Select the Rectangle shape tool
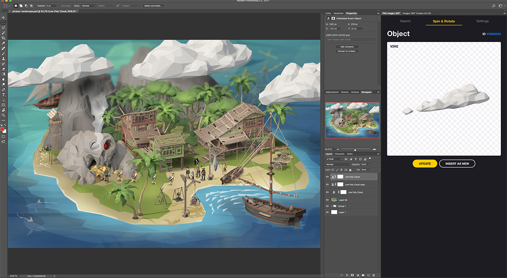Screen dimensions: 507x278 3,105
